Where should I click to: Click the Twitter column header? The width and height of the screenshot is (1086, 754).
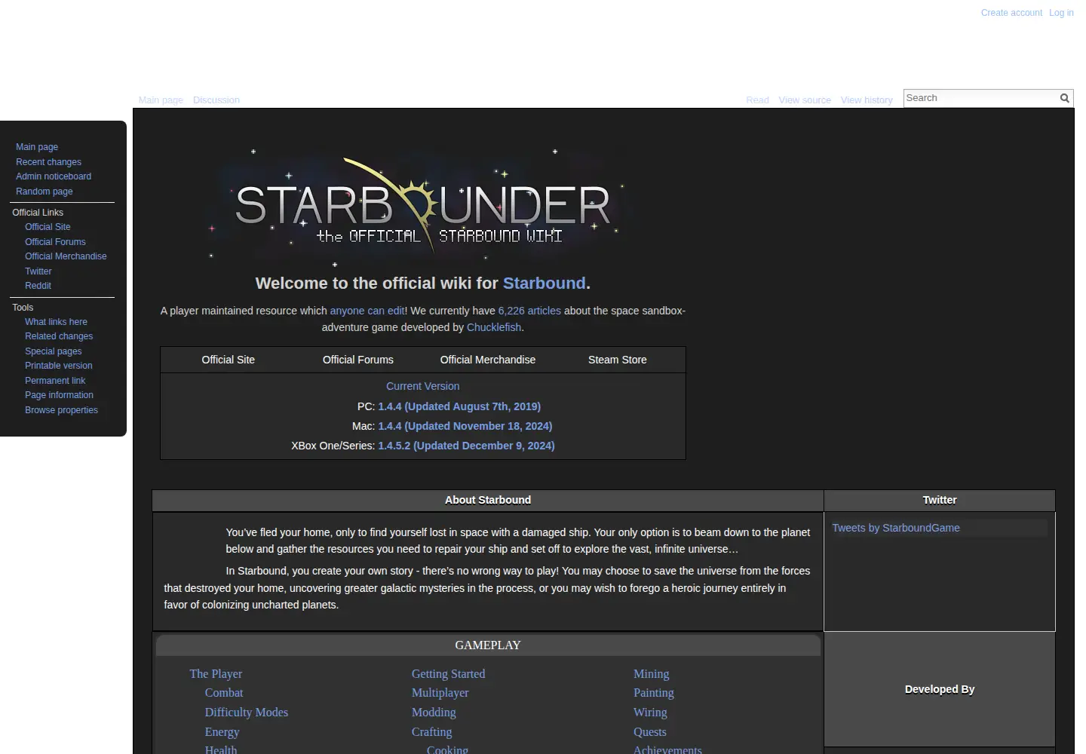click(940, 500)
